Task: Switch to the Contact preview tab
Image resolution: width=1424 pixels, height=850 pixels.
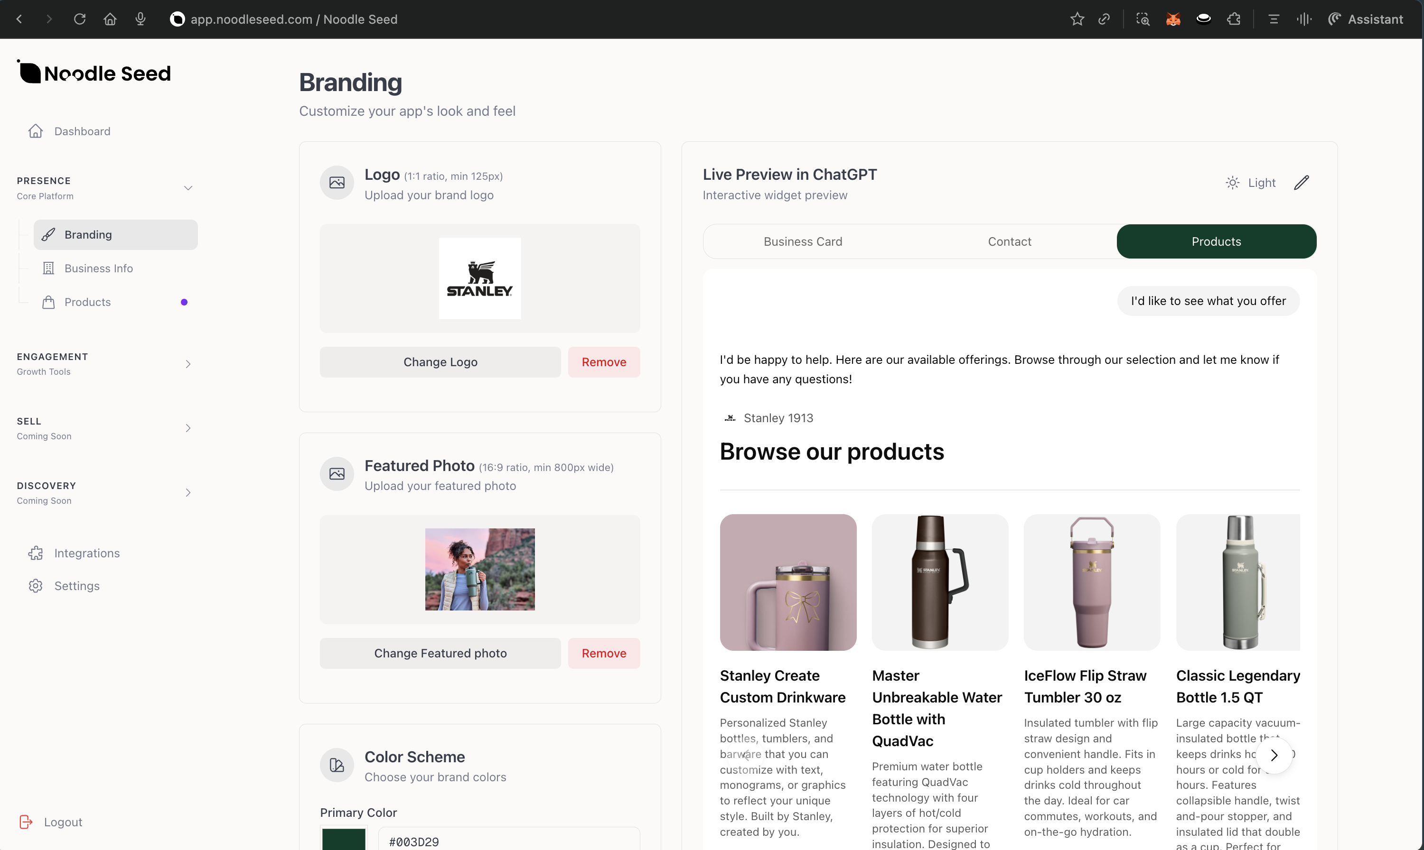Action: pyautogui.click(x=1009, y=241)
